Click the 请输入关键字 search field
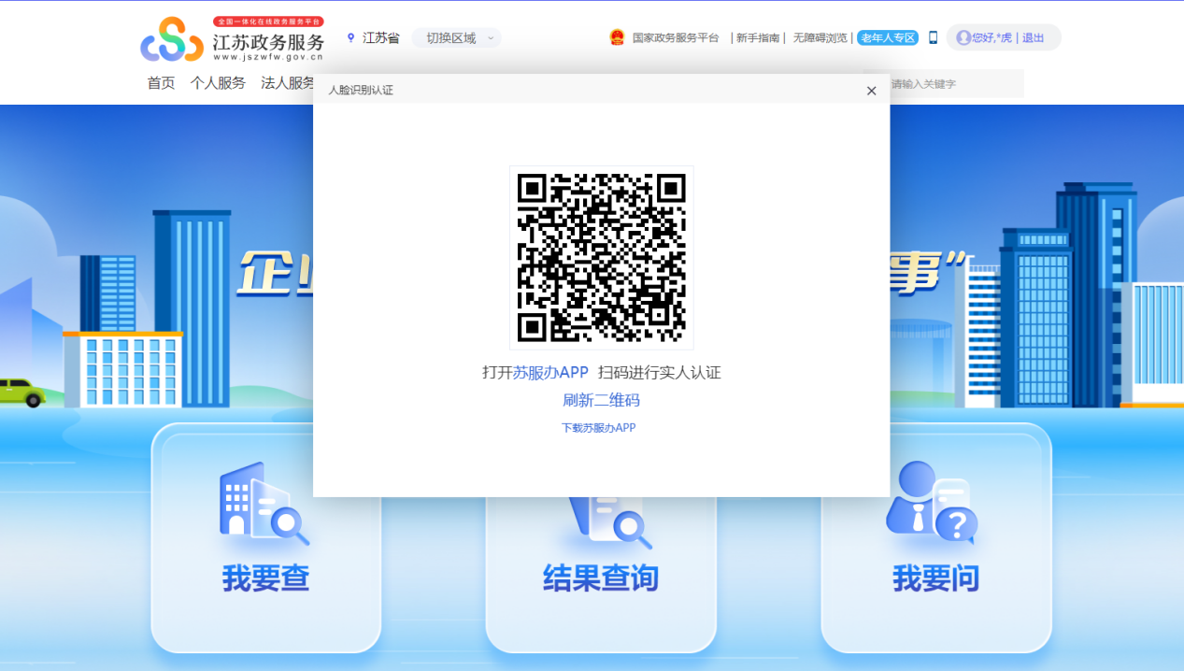The image size is (1184, 671). (955, 84)
